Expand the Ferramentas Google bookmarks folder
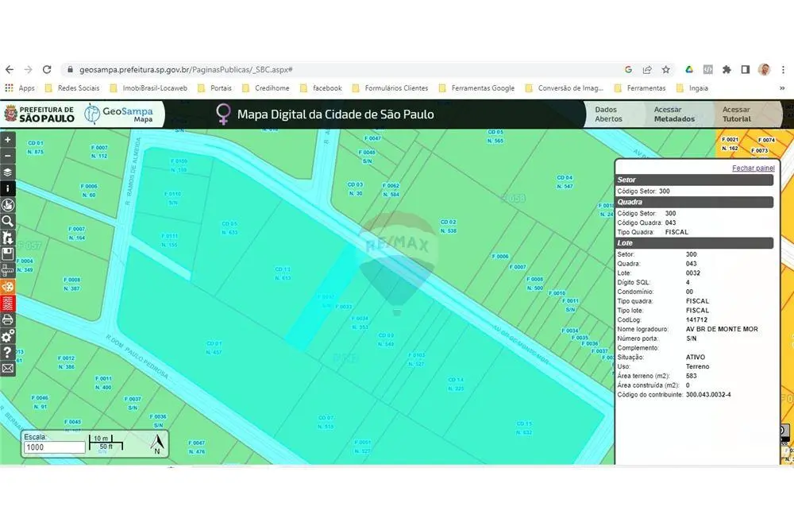 476,88
